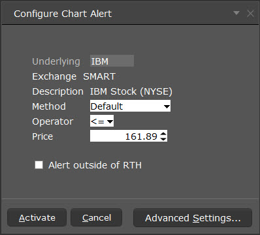
Task: Click the description IBM Stock (NYSE)
Action: 131,91
